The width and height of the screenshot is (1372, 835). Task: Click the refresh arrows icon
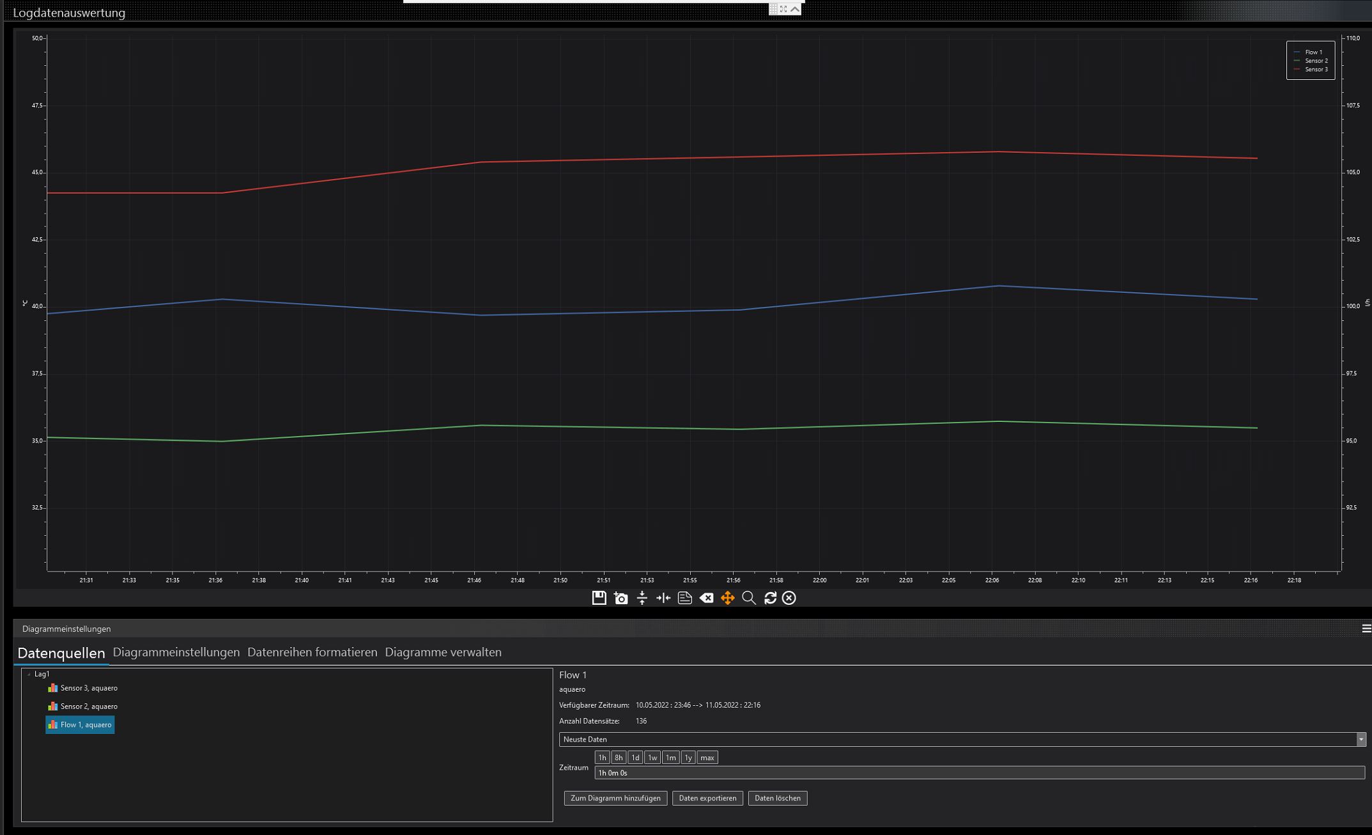(x=770, y=598)
